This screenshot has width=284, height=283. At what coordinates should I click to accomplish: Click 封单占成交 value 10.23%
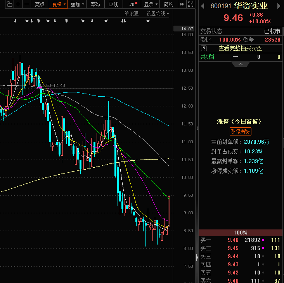coord(253,151)
